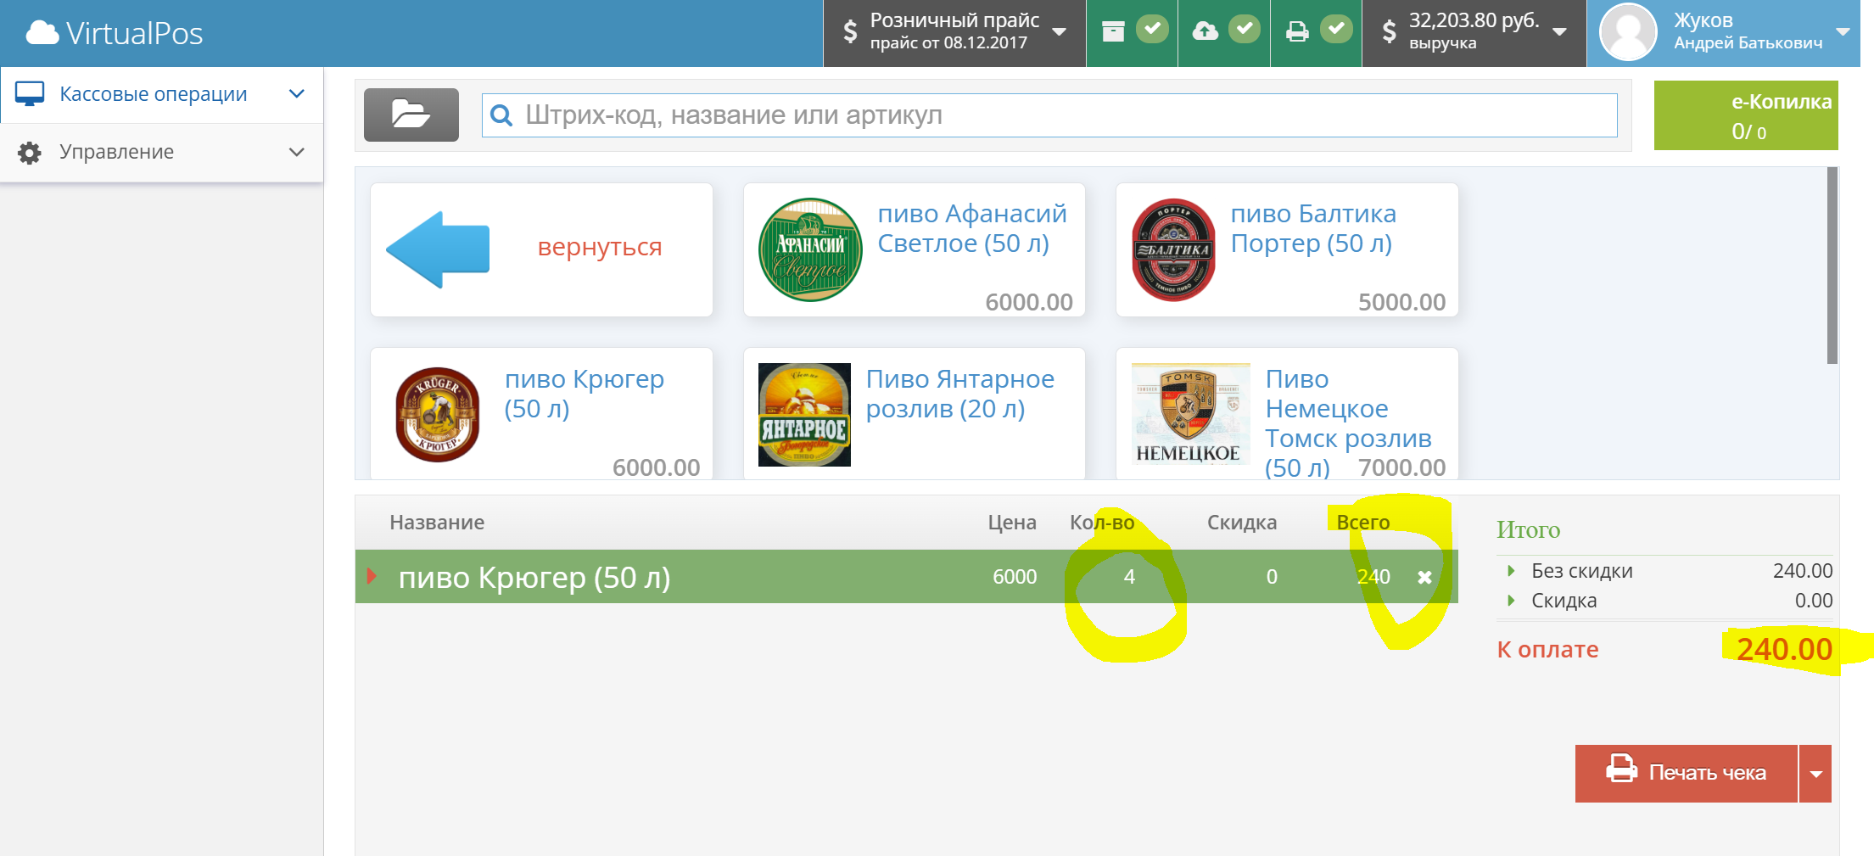Click the monitor icon for Кассовые операции
The height and width of the screenshot is (856, 1874).
30,94
